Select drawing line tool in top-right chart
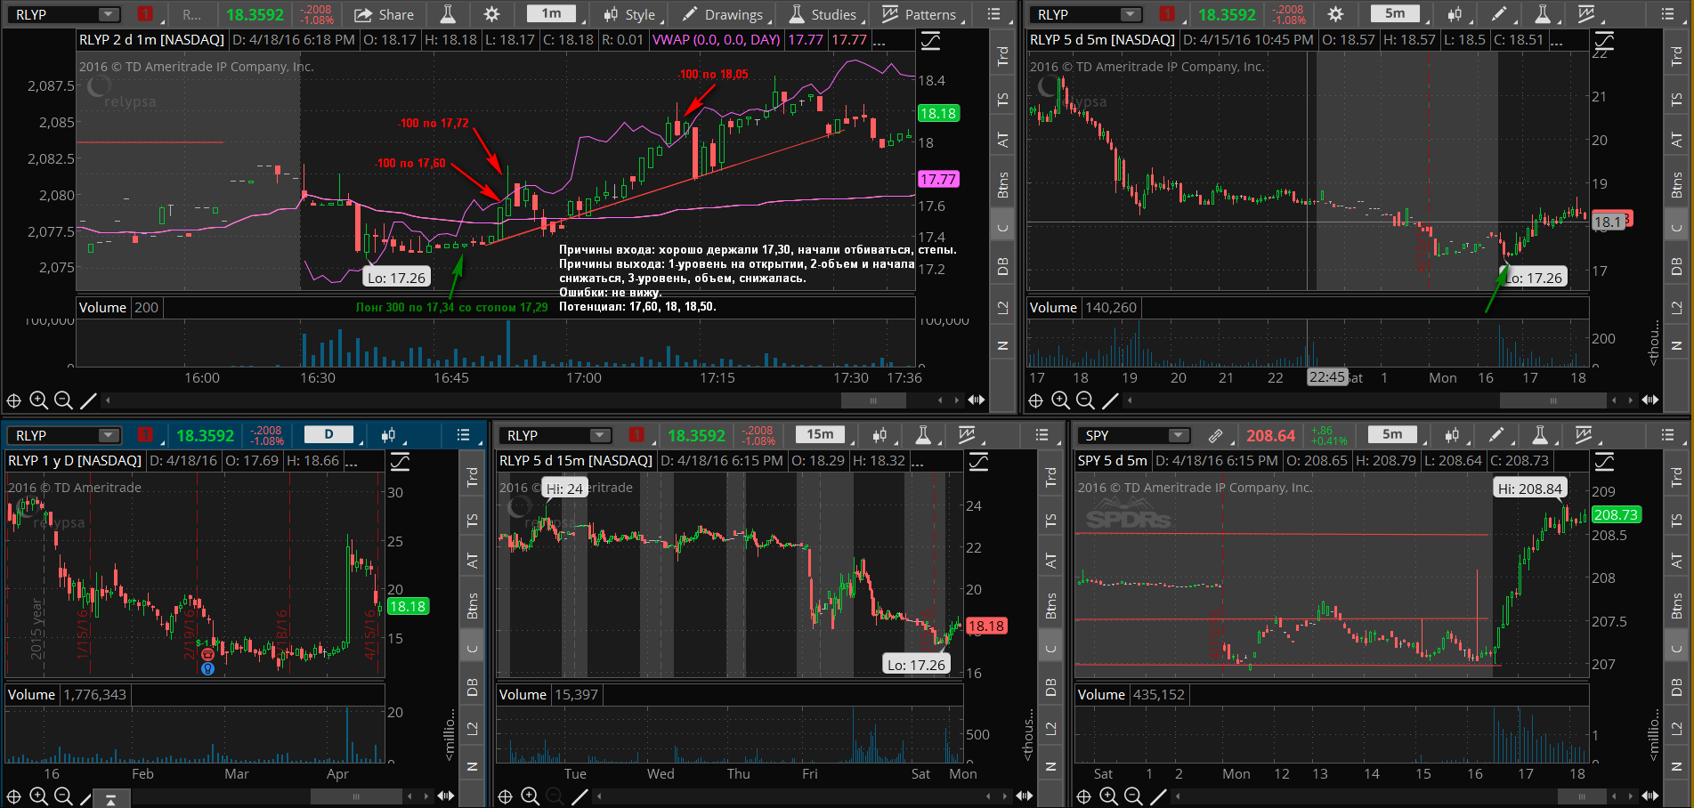The width and height of the screenshot is (1694, 808). coord(1110,400)
